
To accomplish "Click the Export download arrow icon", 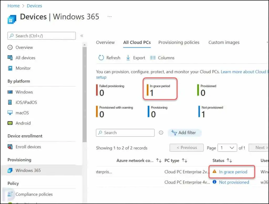I will tap(128, 58).
